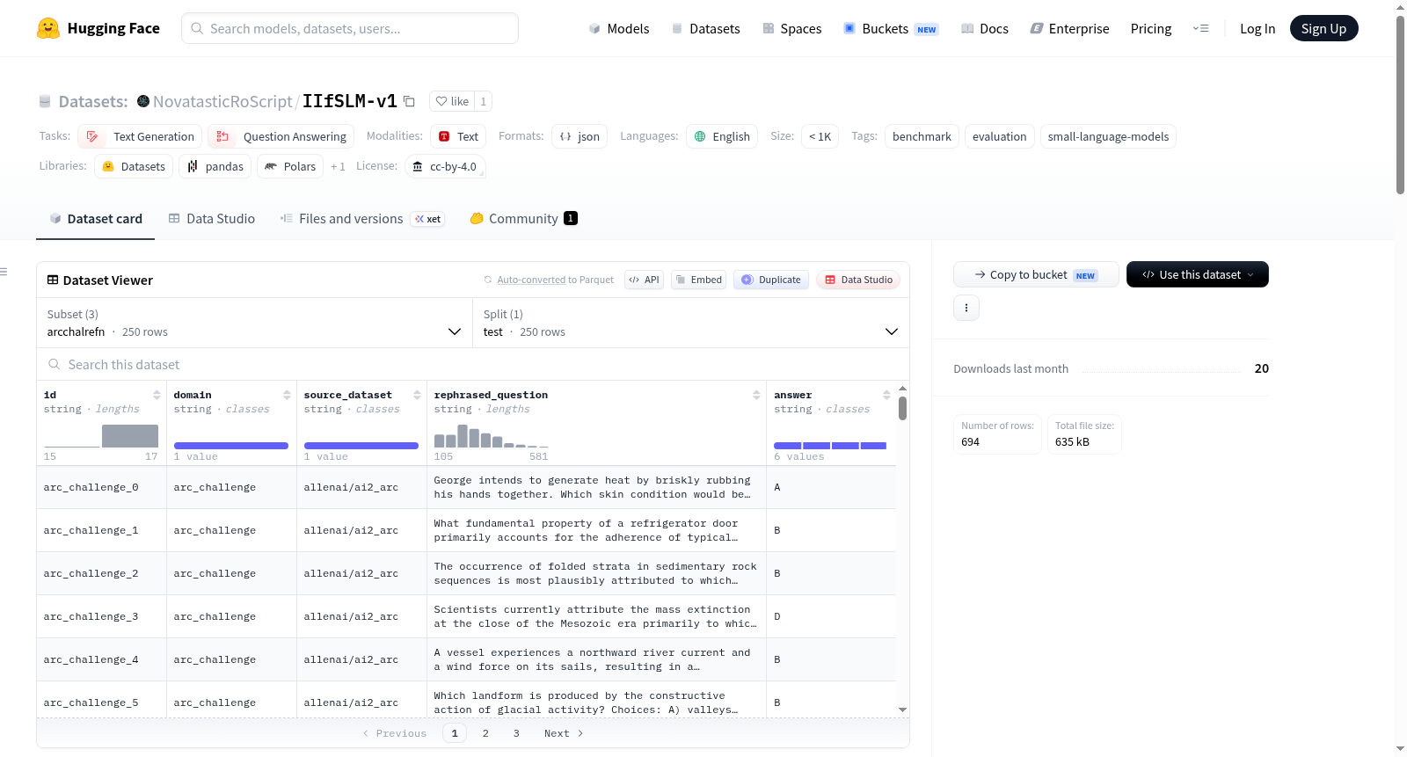Show the additional +1 libraries
Image resolution: width=1407 pixels, height=757 pixels.
click(x=338, y=166)
